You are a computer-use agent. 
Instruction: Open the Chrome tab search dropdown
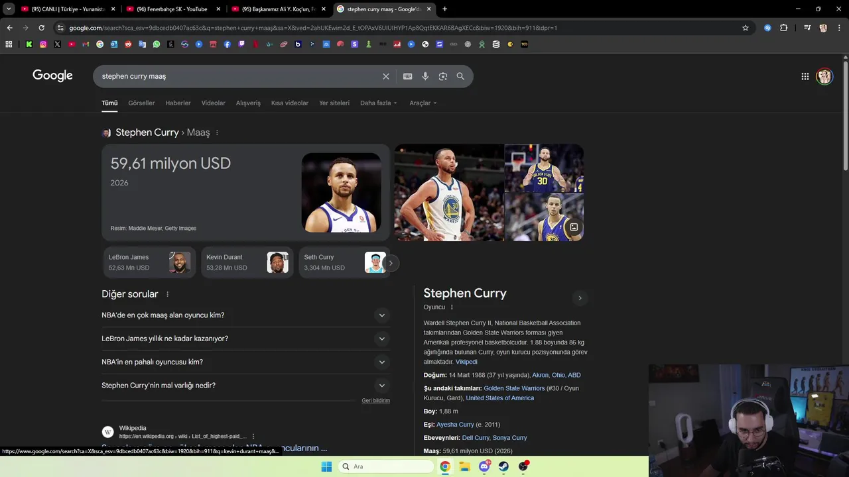9,9
